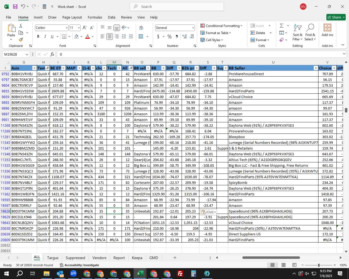Image resolution: width=349 pixels, height=279 pixels.
Task: Click the Comma Style icon
Action: [x=177, y=37]
